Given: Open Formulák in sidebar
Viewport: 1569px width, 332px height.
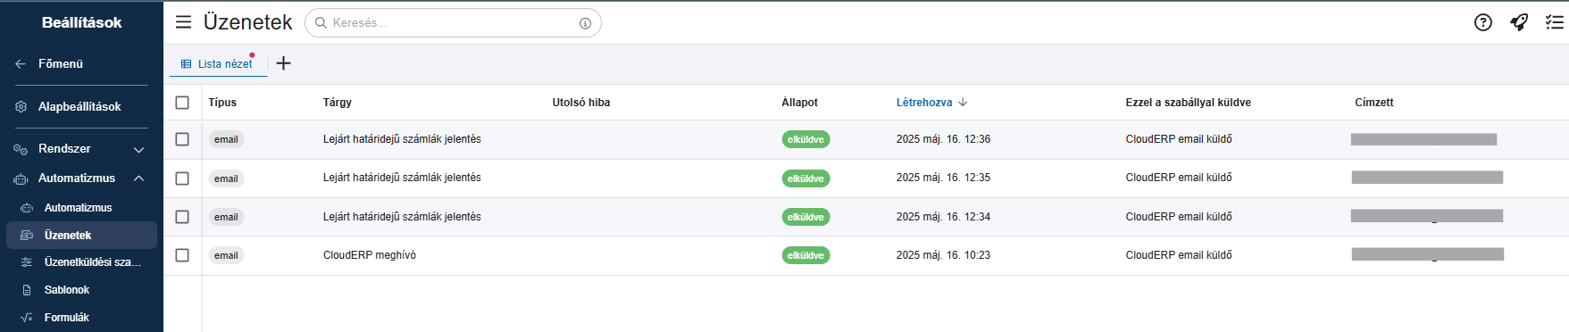Looking at the screenshot, I should [x=67, y=318].
